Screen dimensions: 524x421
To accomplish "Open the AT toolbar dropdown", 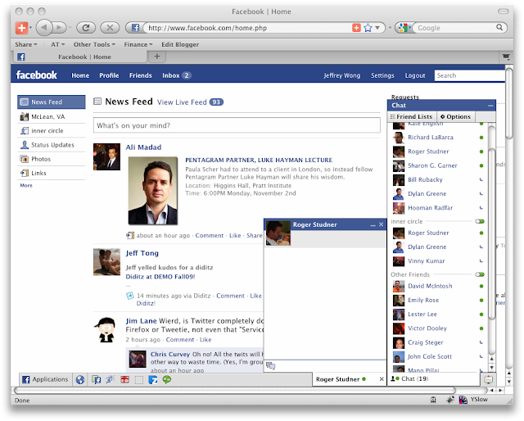I will pos(57,44).
